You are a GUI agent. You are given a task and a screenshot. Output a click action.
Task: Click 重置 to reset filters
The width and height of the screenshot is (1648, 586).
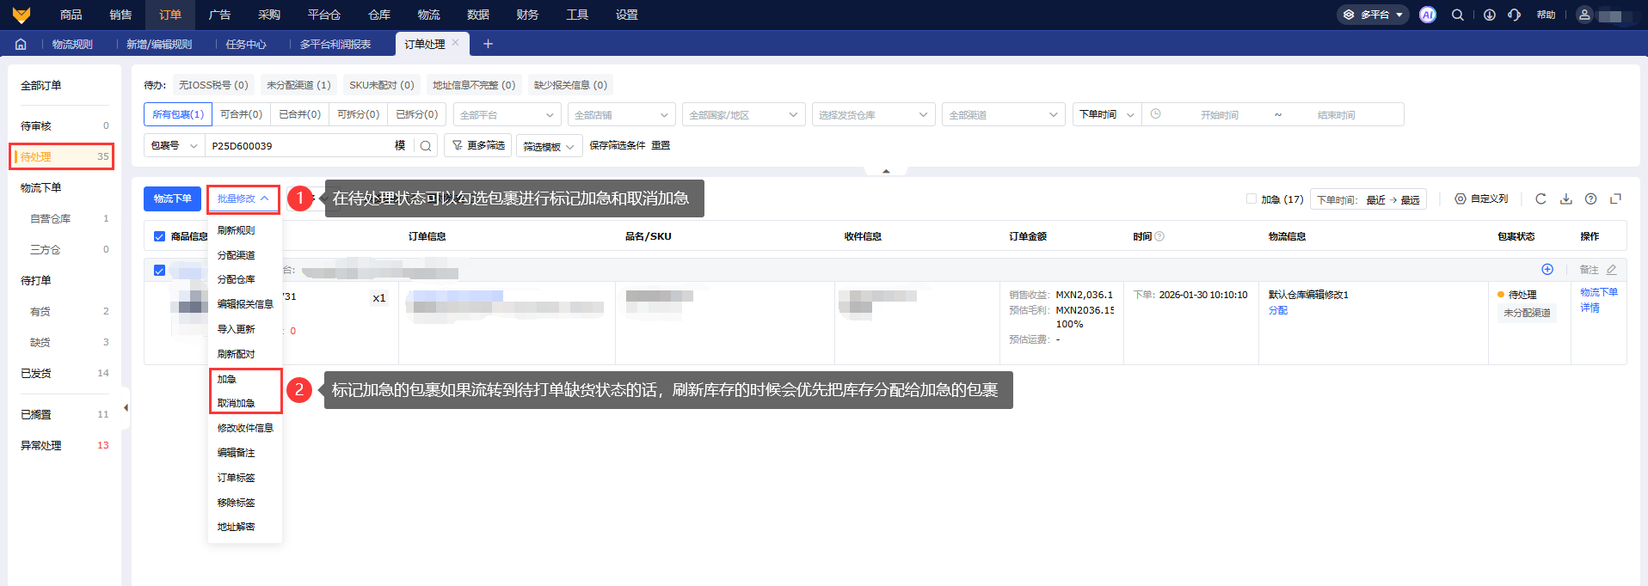(x=661, y=145)
